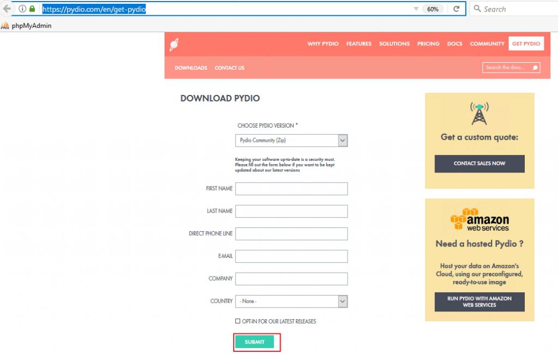Open the Country dropdown list
This screenshot has width=558, height=354.
(x=342, y=301)
